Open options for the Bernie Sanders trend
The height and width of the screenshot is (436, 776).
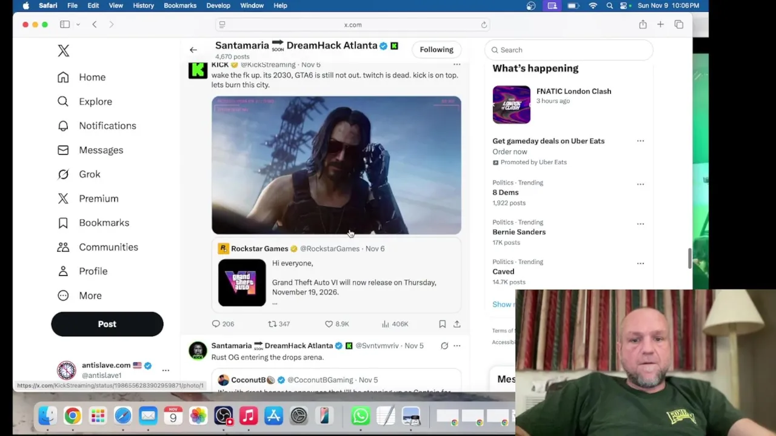point(640,223)
